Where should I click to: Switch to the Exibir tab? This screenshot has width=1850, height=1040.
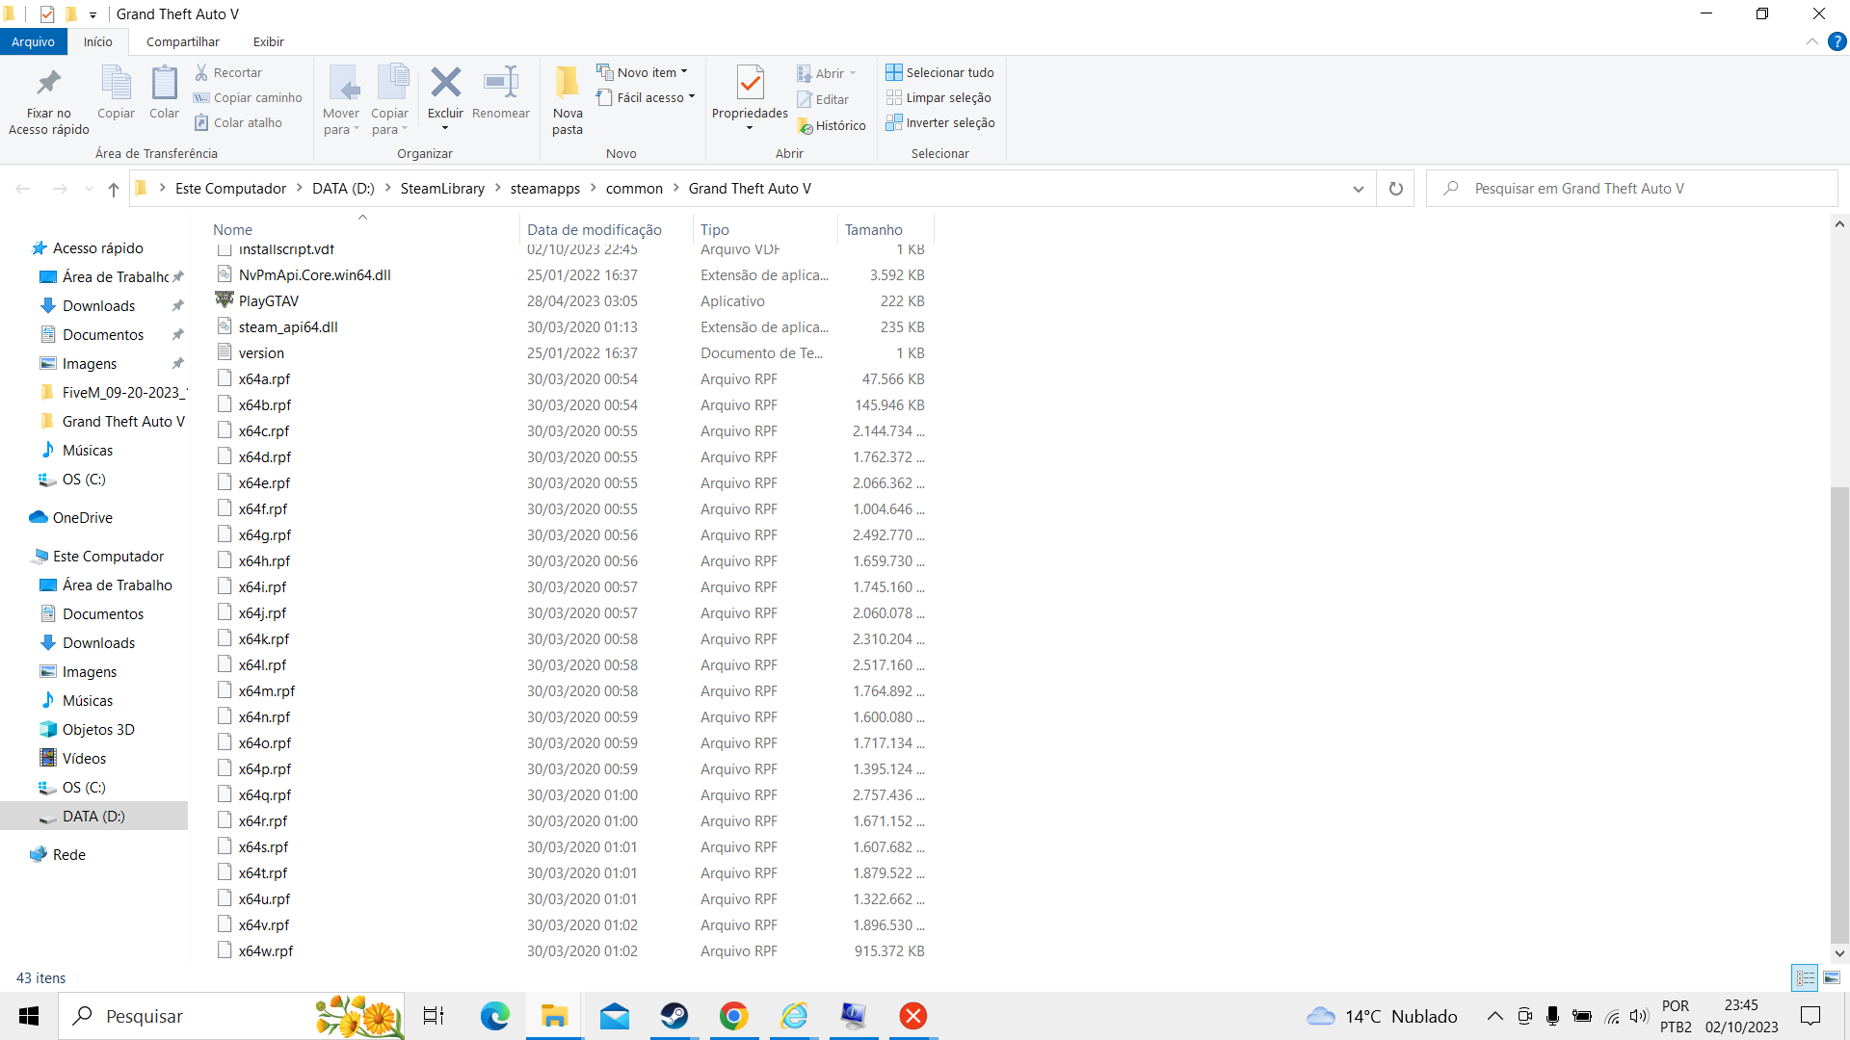268,41
